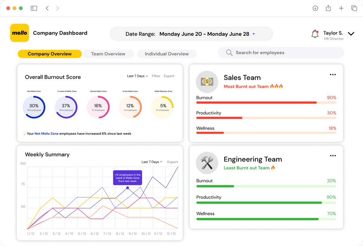Click the Sales Team Productivity bar
The height and width of the screenshot is (246, 363).
click(x=266, y=118)
